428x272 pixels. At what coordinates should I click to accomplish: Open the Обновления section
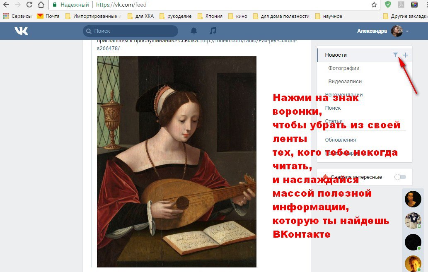pos(341,140)
